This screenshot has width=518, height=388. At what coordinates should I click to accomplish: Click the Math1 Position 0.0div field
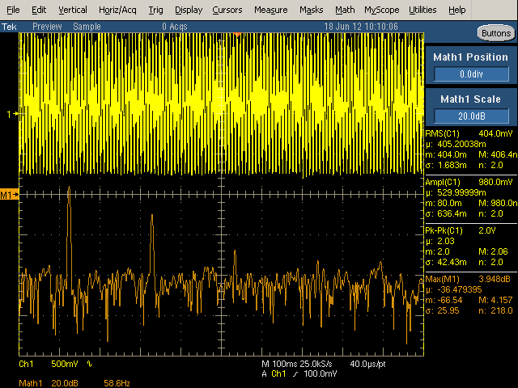point(471,74)
